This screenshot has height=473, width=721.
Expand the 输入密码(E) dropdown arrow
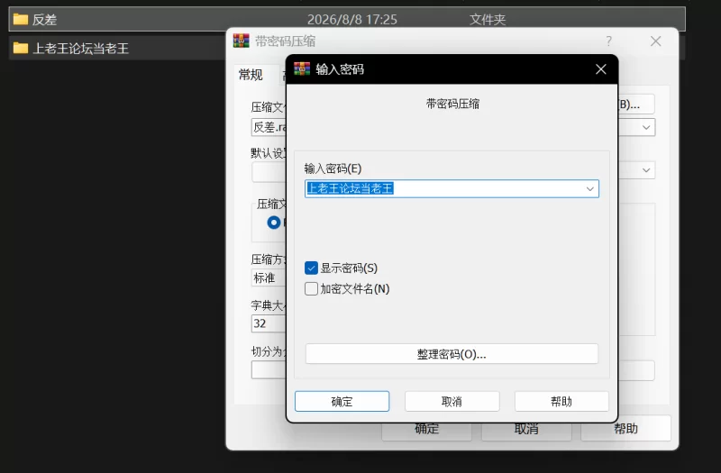[590, 189]
